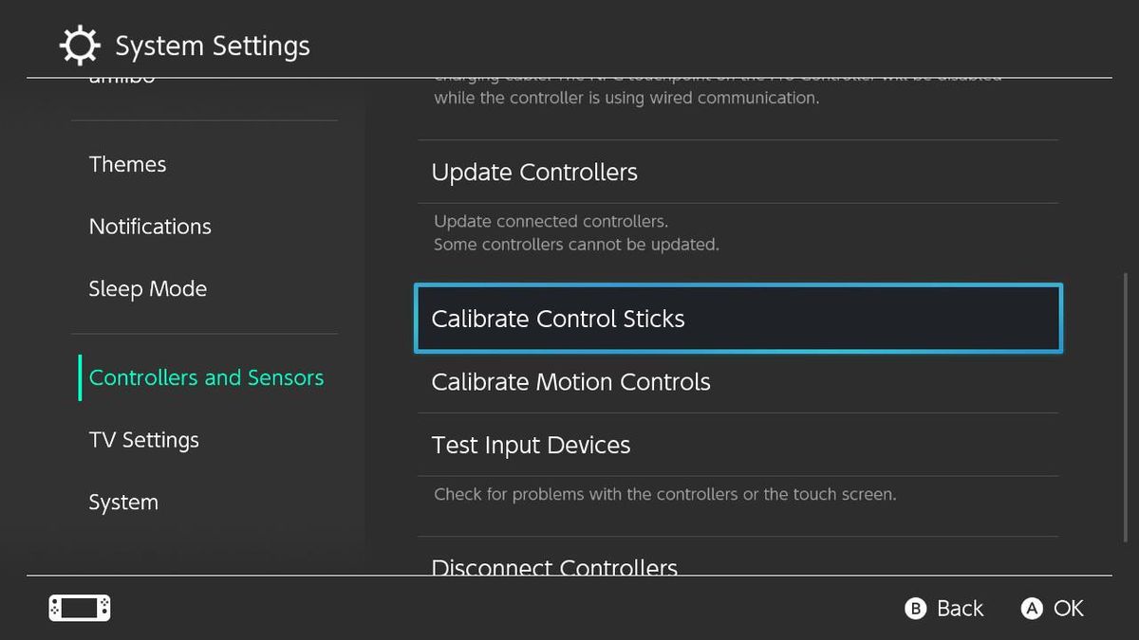1139x640 pixels.
Task: Click the Back label in bottom bar
Action: coord(960,608)
